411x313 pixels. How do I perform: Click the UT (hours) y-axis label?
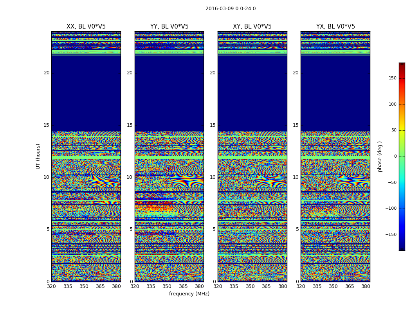tap(38, 156)
